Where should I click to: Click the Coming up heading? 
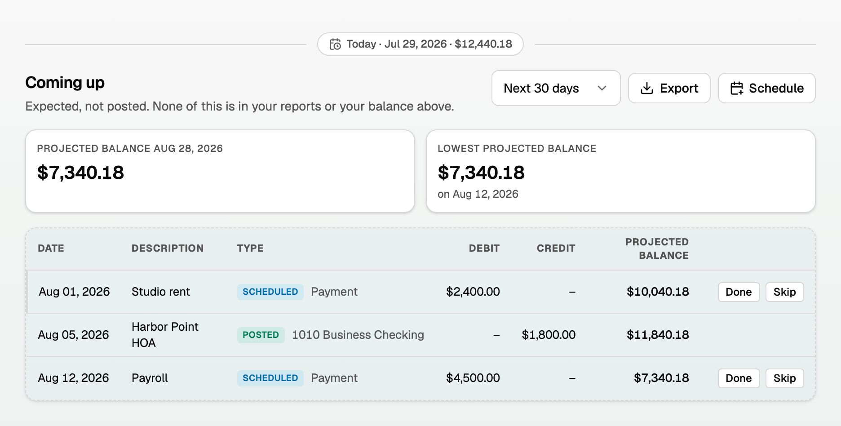coord(65,83)
